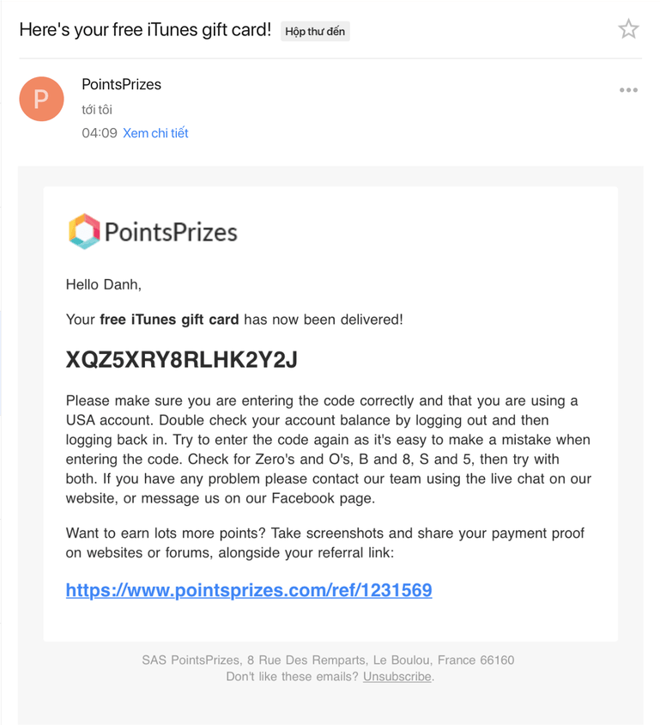The width and height of the screenshot is (660, 725).
Task: Click the PointsPrizes sender avatar
Action: tap(41, 99)
